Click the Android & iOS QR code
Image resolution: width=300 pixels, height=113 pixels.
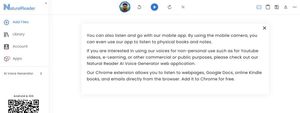tap(23, 106)
